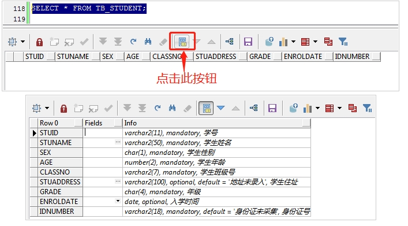
Task: Toggle off single record view in lower toolbar
Action: tap(206, 108)
